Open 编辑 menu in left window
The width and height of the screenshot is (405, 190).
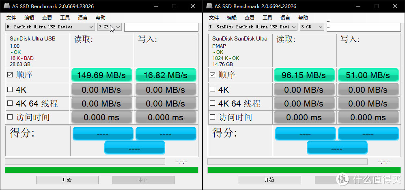pos(29,18)
